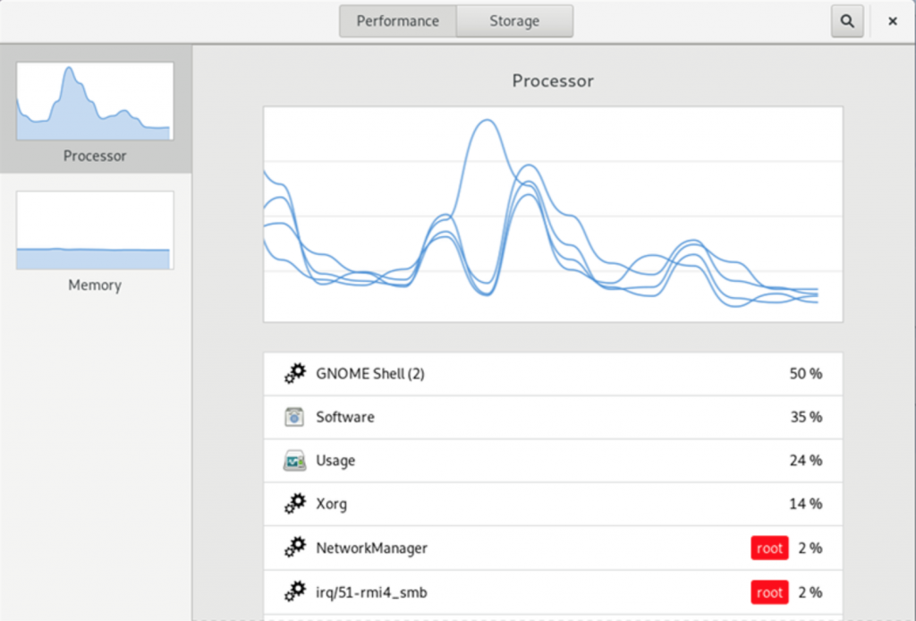This screenshot has width=916, height=621.
Task: Click the Processor heading above the graph
Action: point(553,81)
